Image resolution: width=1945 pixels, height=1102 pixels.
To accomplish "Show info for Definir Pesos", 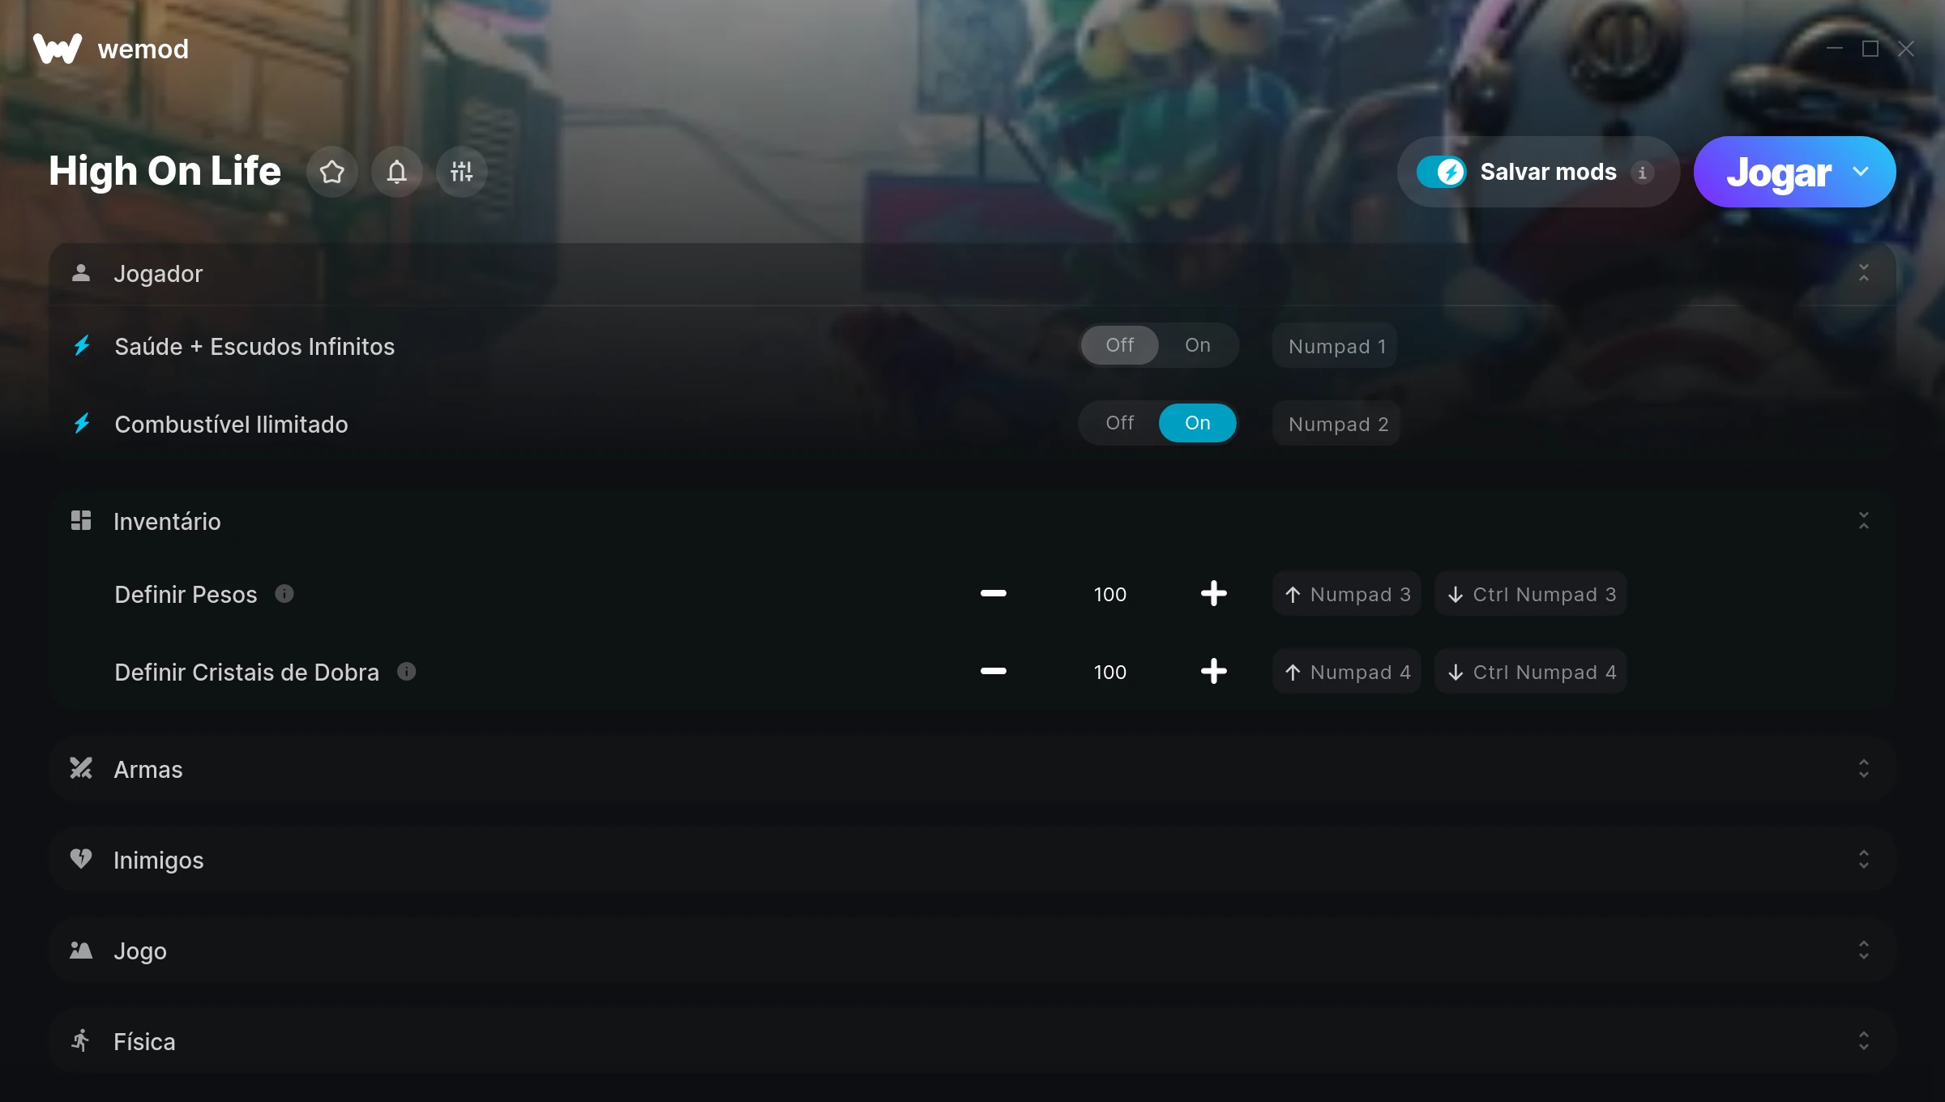I will click(x=284, y=593).
